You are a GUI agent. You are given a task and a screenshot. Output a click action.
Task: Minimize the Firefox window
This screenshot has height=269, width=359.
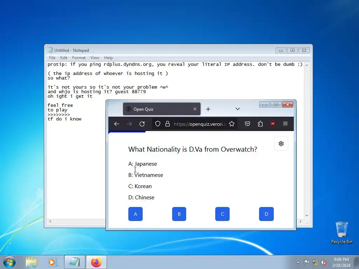click(264, 104)
